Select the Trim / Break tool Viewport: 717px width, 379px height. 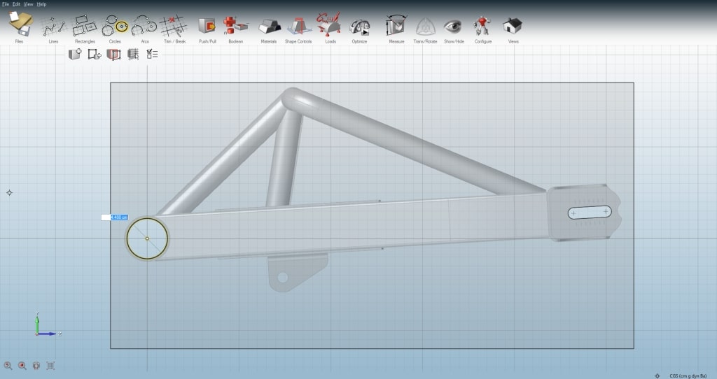point(174,26)
